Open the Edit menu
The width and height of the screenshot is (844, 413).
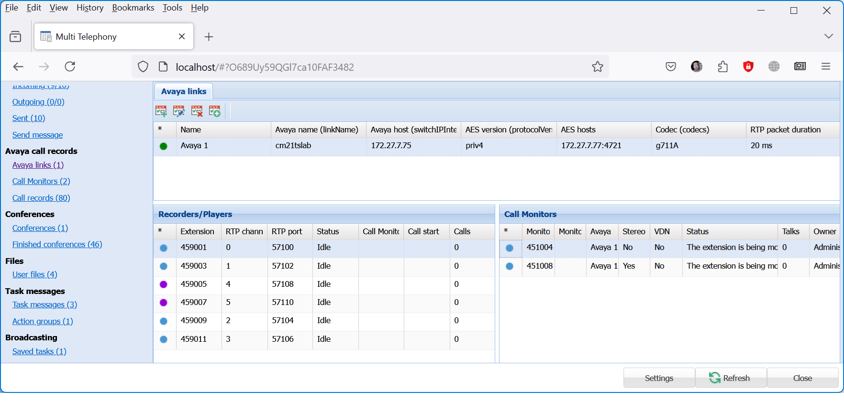[x=34, y=8]
